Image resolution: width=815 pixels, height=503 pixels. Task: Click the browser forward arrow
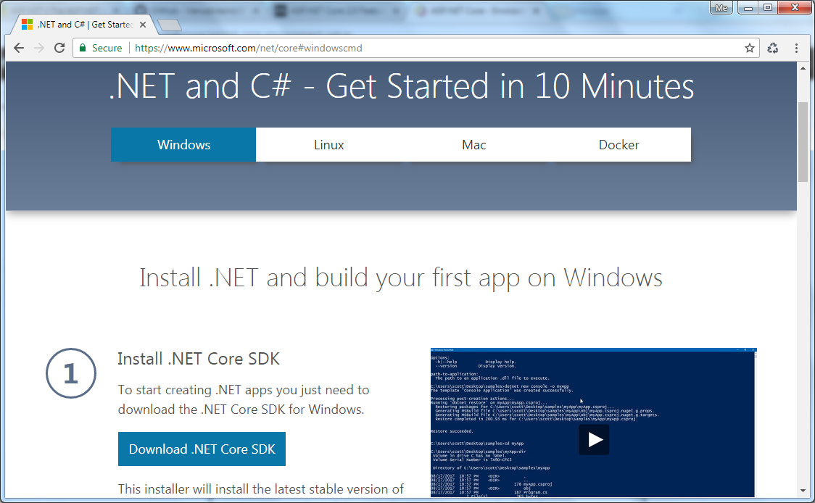39,49
